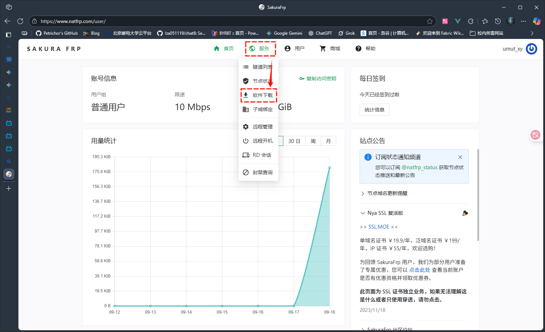Click the site padlock icon in address bar

(34, 21)
